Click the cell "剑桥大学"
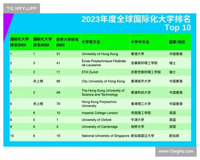Screen dimensions: 200x160 (x=137, y=127)
